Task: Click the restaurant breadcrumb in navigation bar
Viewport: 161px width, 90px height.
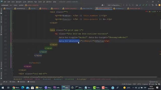Action: (5, 5)
